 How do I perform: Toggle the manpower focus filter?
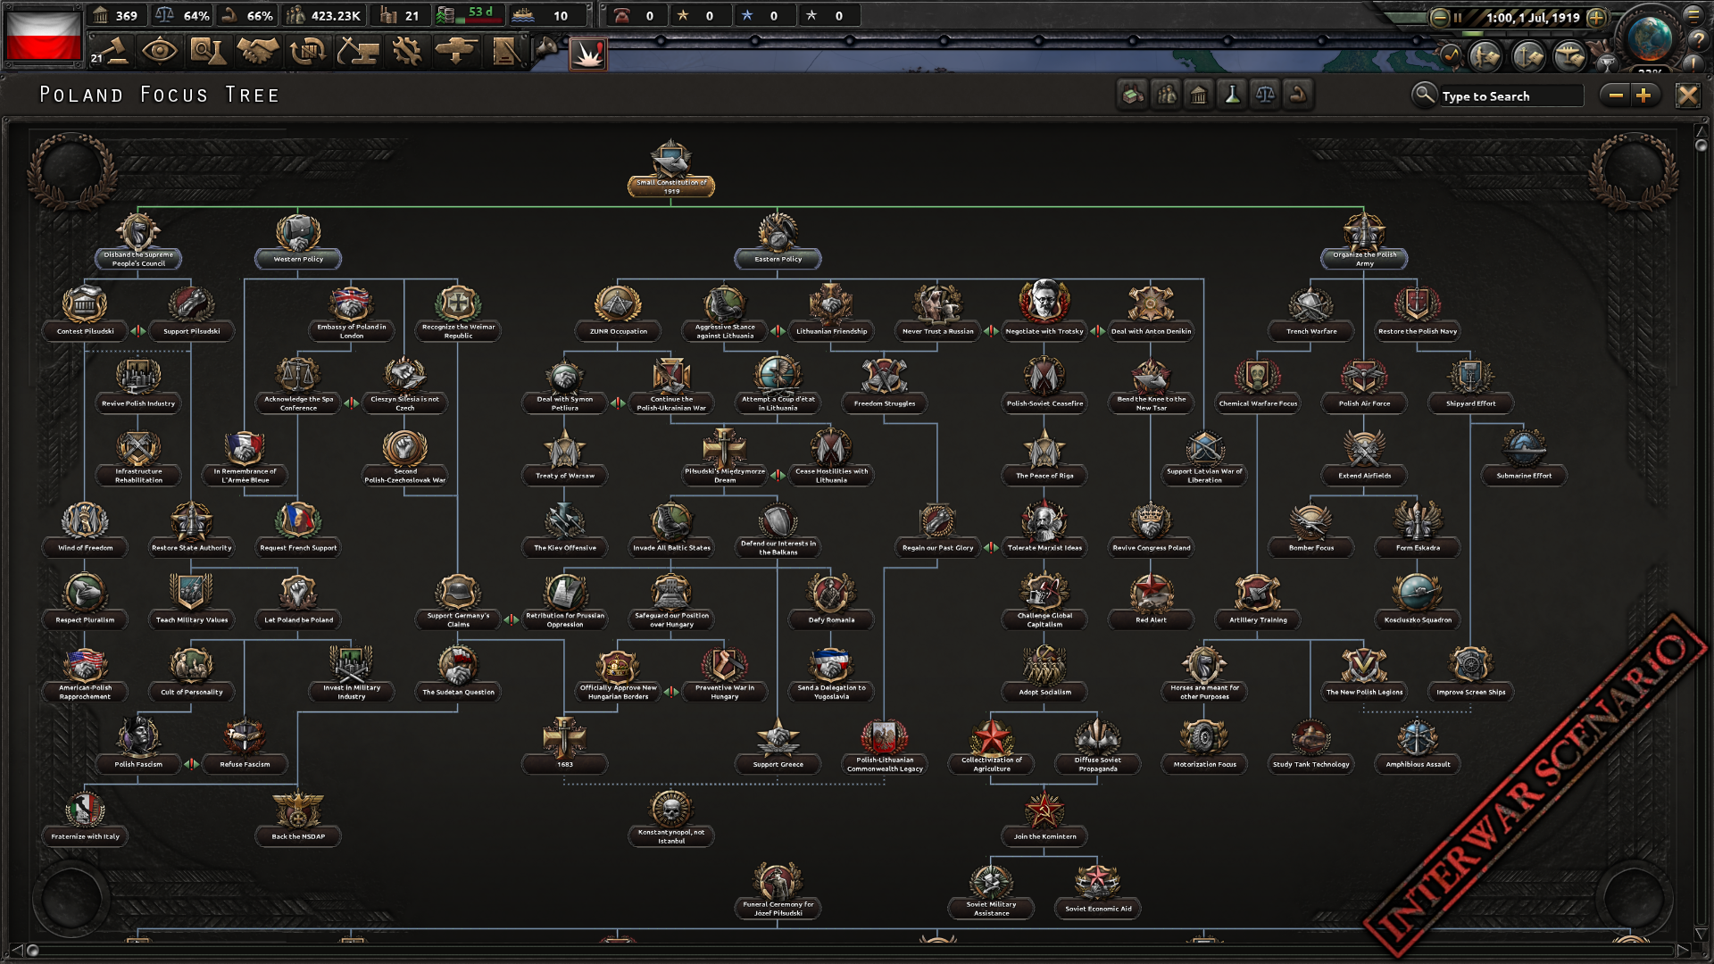[1166, 95]
